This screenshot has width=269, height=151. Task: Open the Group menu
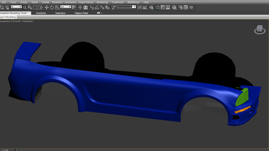pyautogui.click(x=24, y=2)
